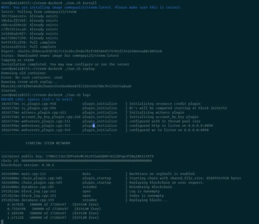Select 'Log is nonempty' message
This screenshot has width=259, height=224.
click(144, 191)
